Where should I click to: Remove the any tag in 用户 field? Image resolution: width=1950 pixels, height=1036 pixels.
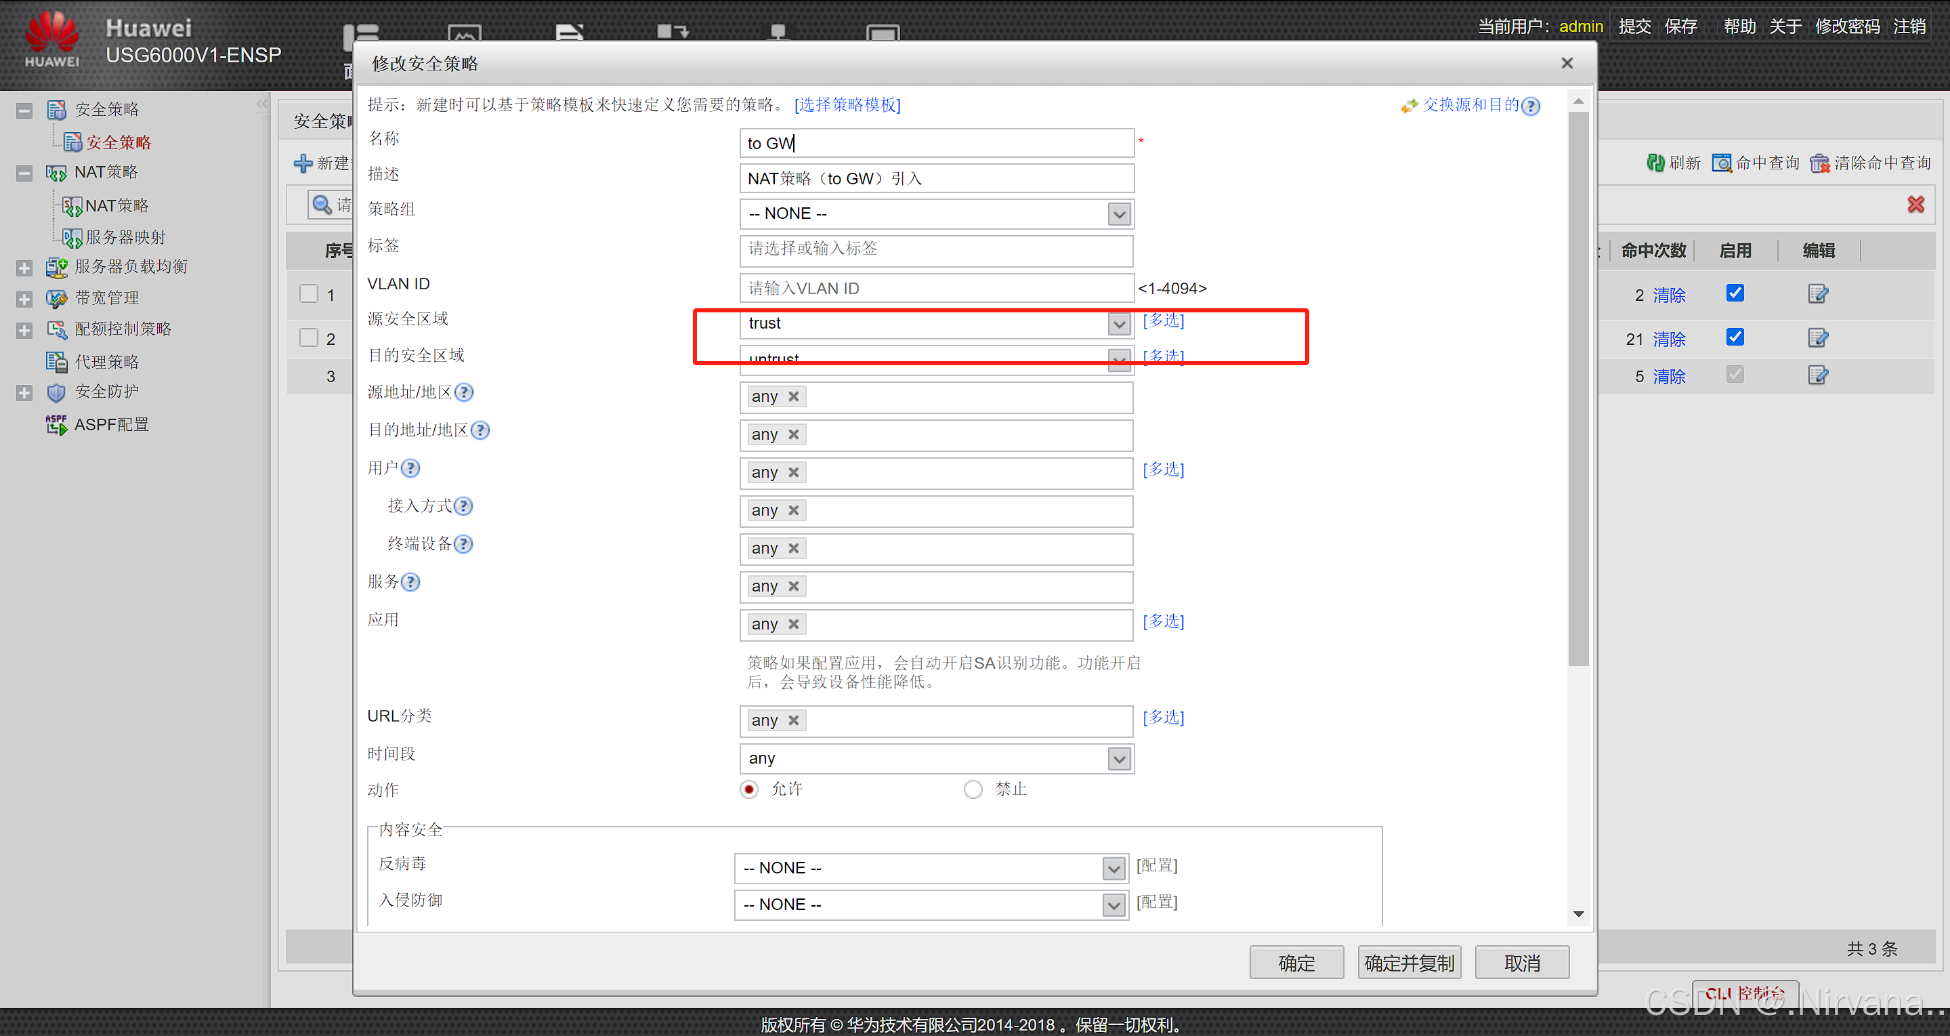[793, 472]
